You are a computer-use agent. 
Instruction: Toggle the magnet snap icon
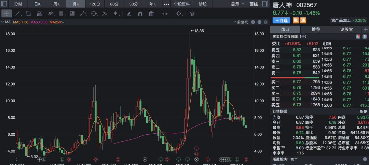(x=140, y=14)
